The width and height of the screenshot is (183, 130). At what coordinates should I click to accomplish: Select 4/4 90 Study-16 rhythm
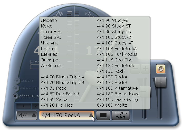[114, 32]
